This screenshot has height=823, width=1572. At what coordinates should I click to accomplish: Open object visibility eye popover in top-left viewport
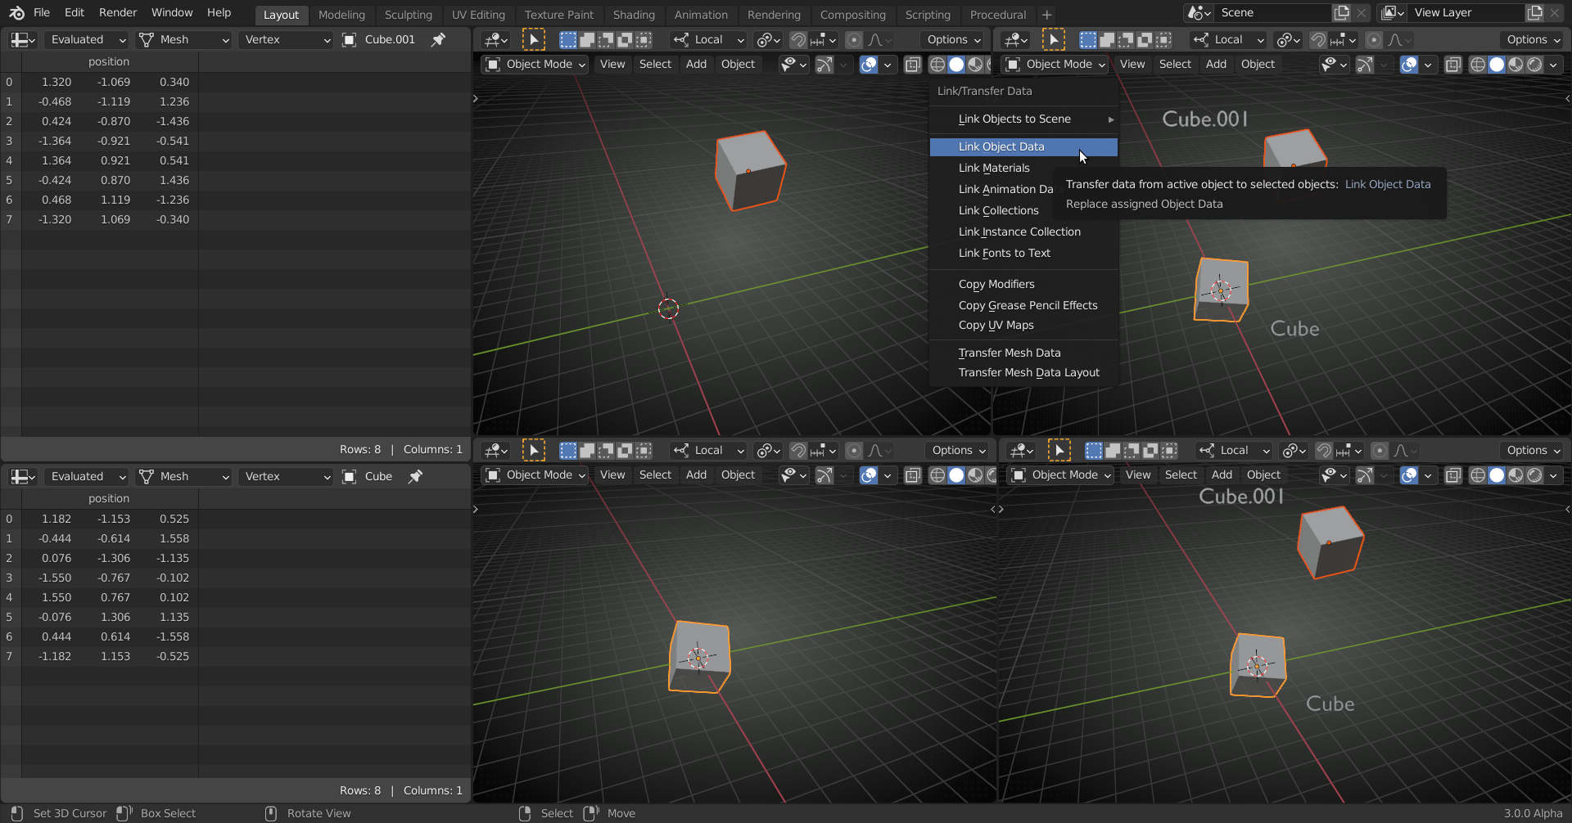click(x=793, y=64)
